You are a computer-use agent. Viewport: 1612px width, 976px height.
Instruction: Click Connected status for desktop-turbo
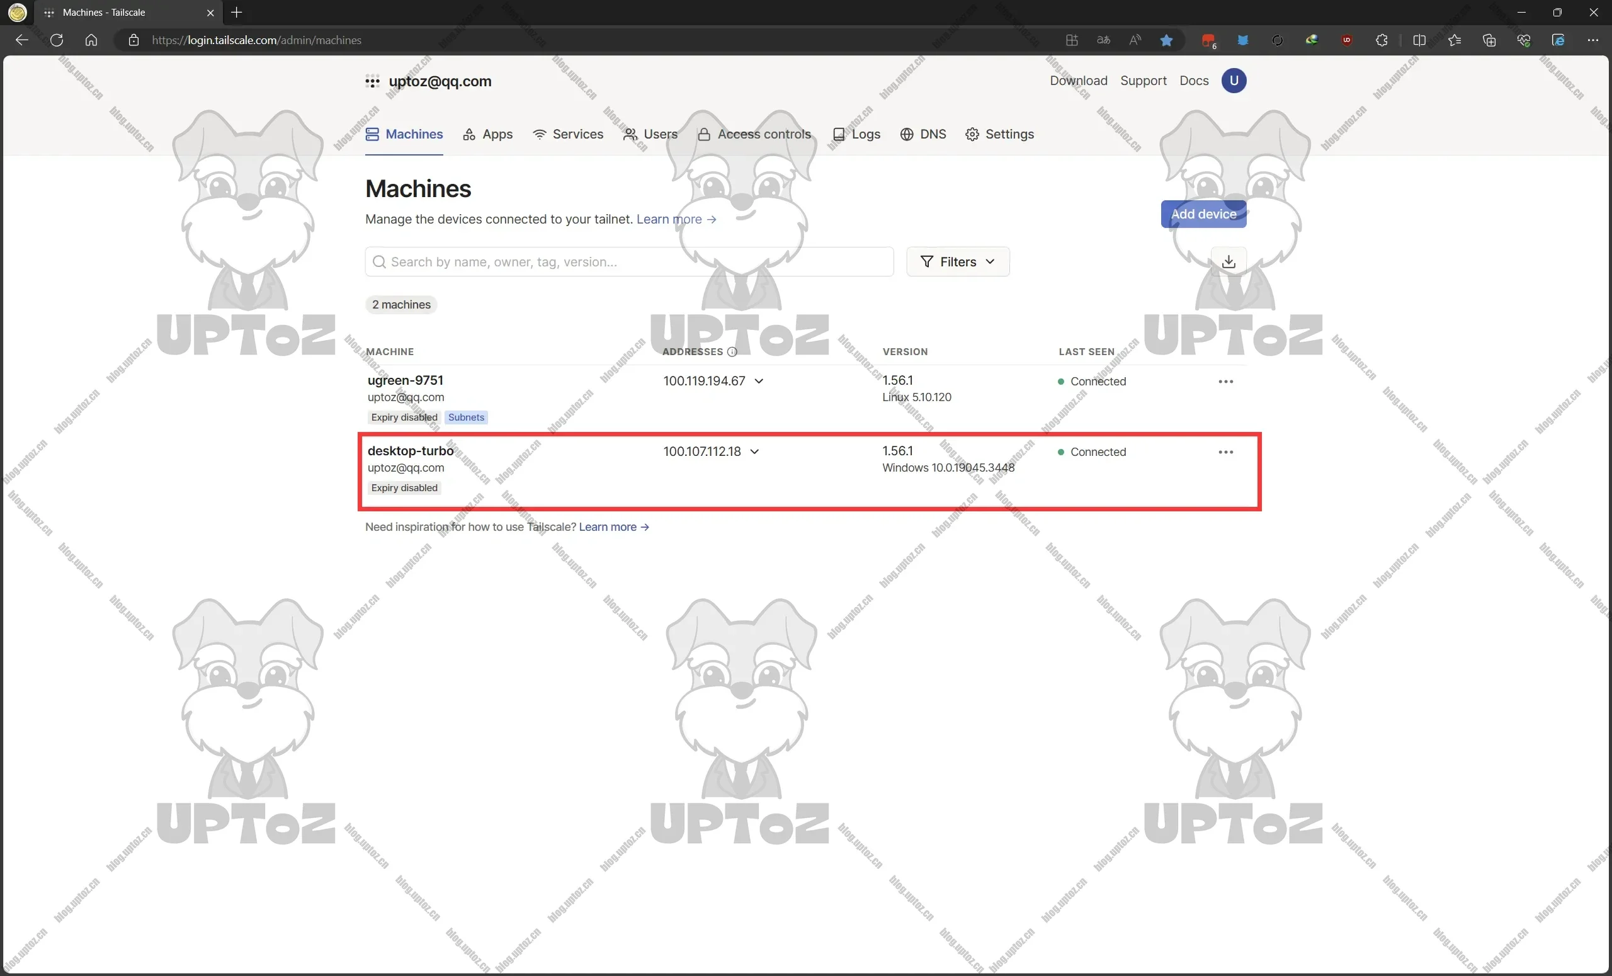click(x=1091, y=452)
